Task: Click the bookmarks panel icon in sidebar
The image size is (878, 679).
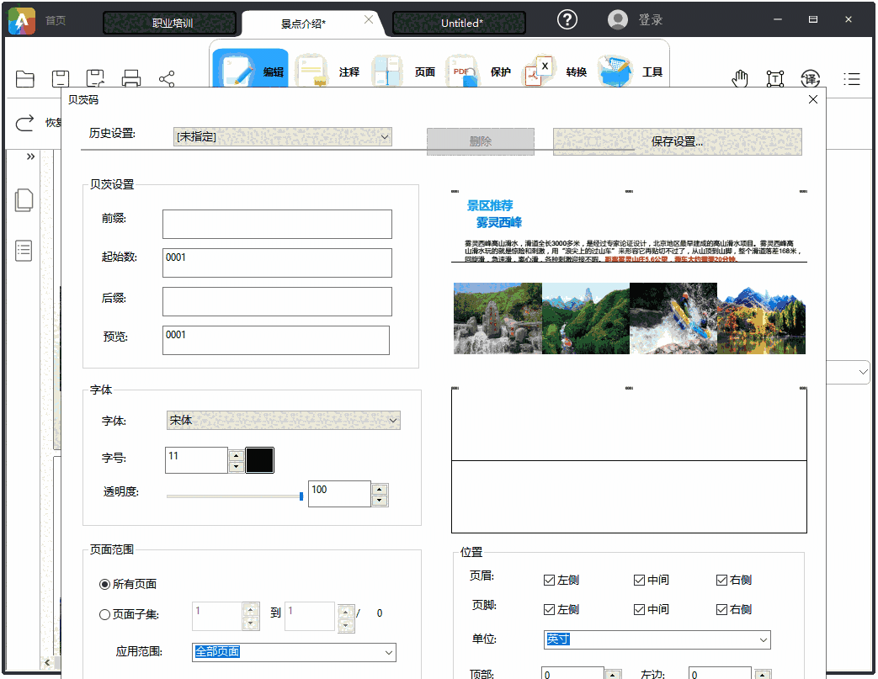Action: (x=24, y=250)
